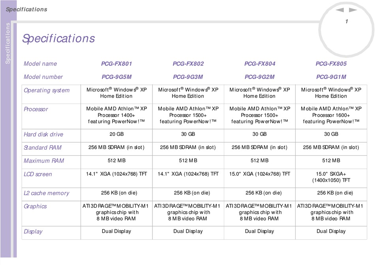Click the PCG-FX802 model name
Image resolution: width=375 pixels, height=265 pixels.
coord(188,64)
